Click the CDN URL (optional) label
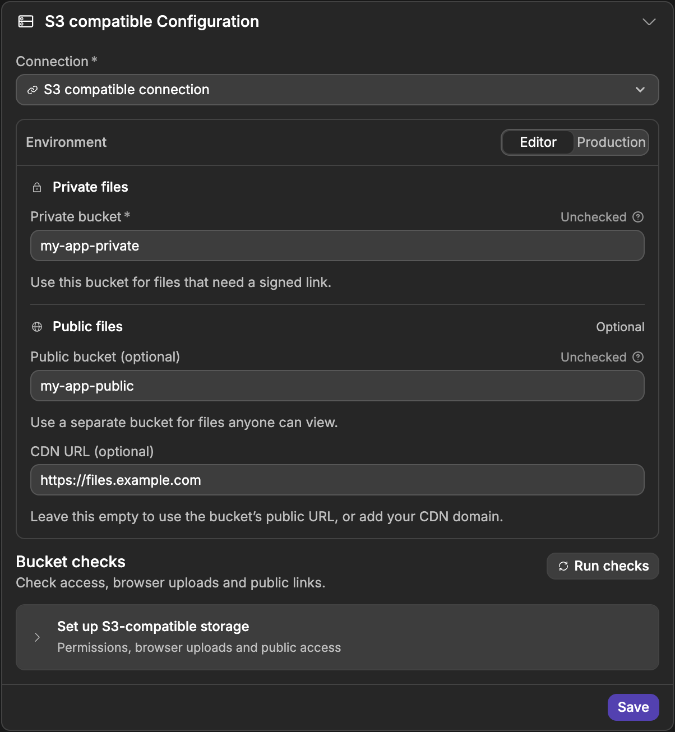 (x=92, y=451)
